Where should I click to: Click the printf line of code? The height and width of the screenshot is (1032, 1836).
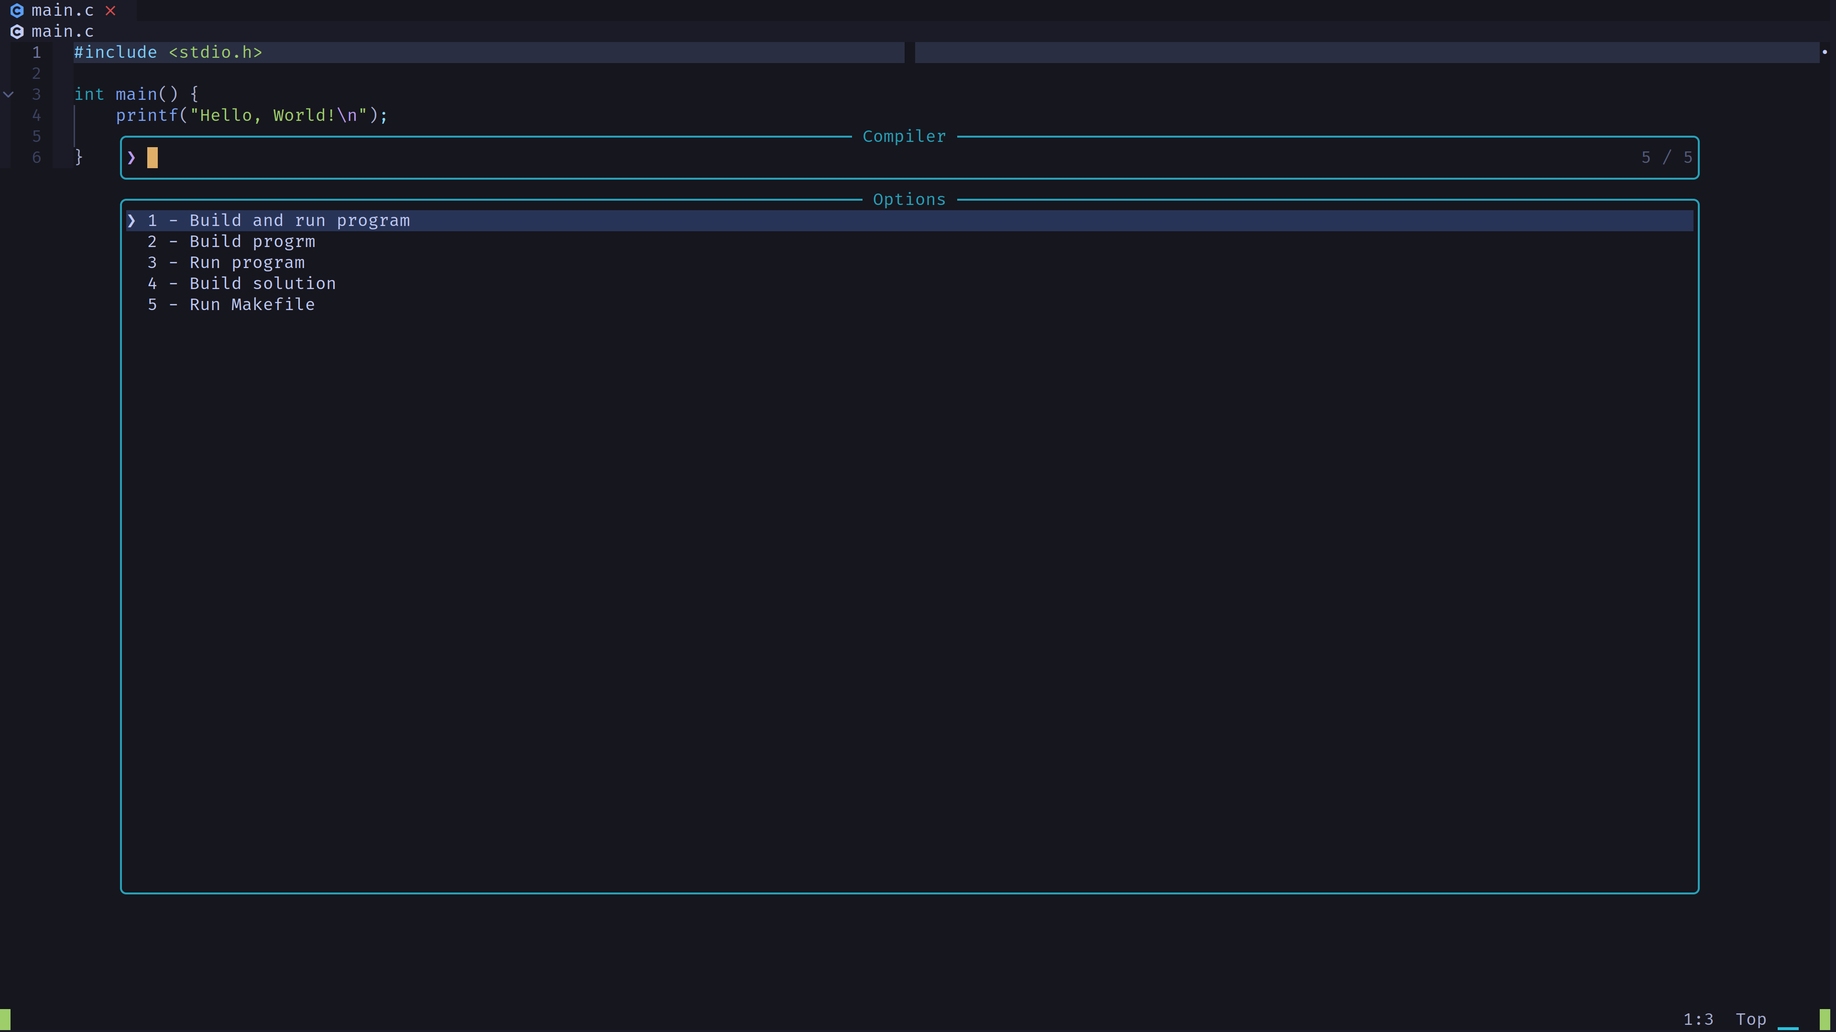point(251,115)
